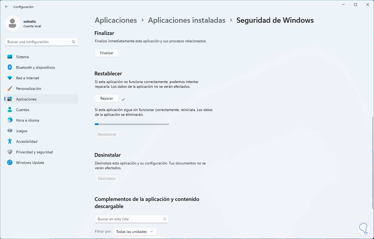Go to Bluetooth y dispositivos

pos(41,67)
